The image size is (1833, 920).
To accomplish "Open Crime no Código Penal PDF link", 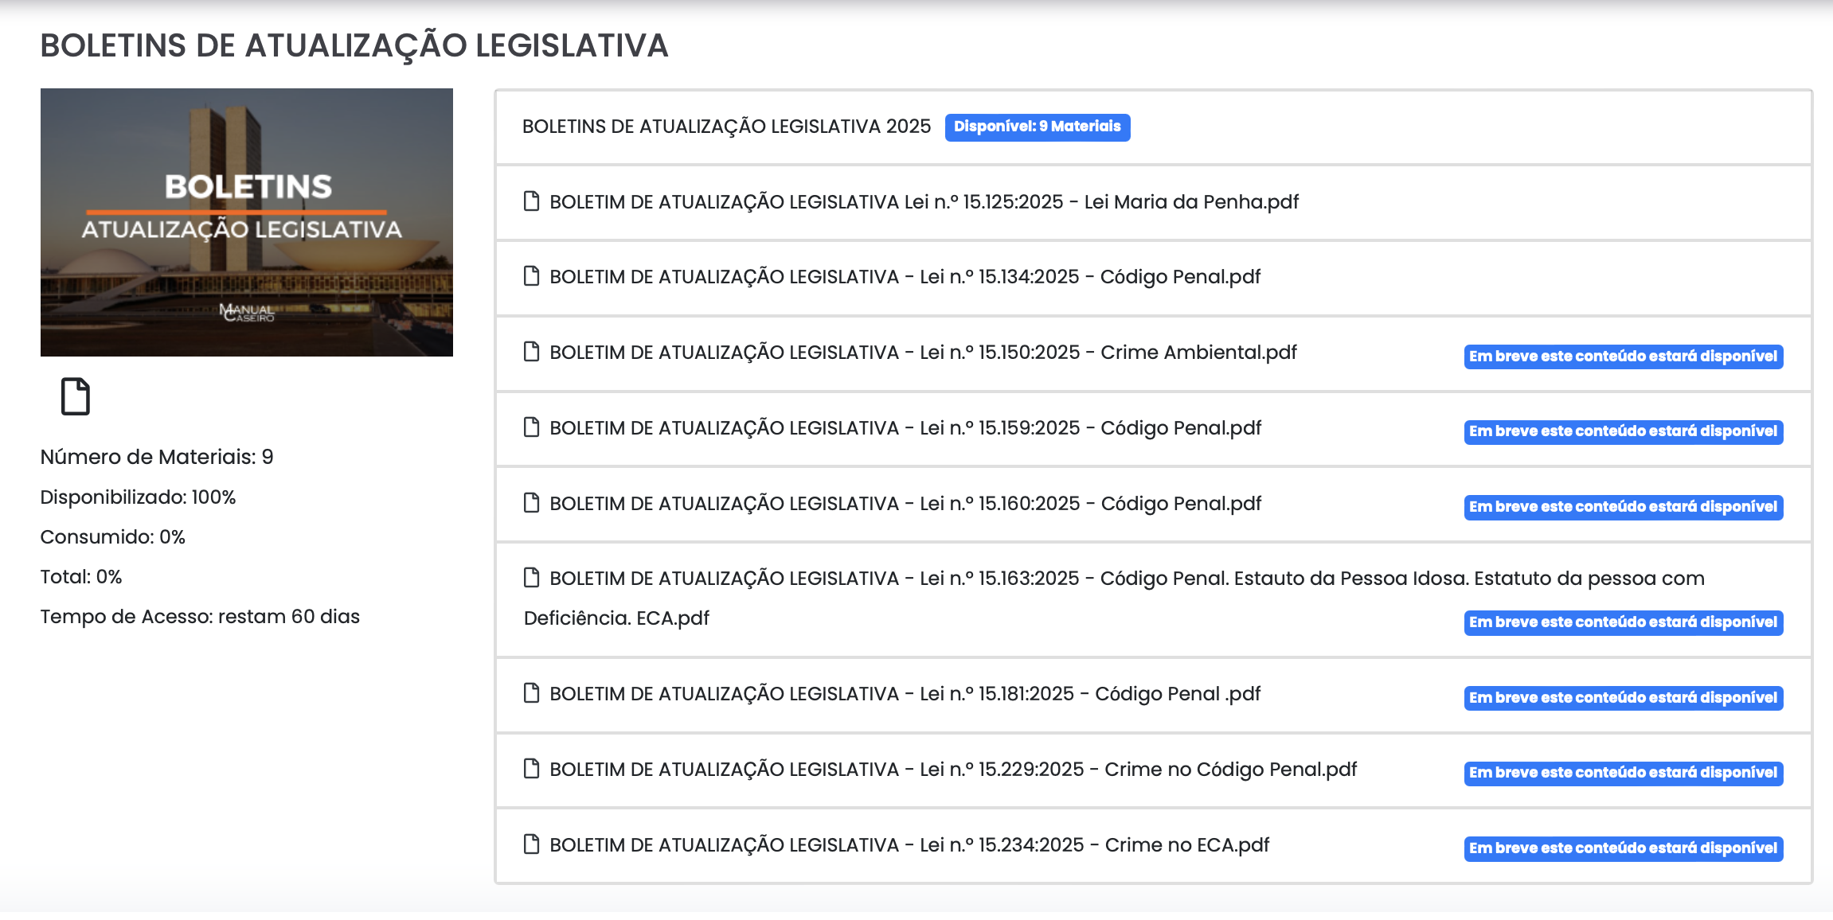I will (952, 770).
